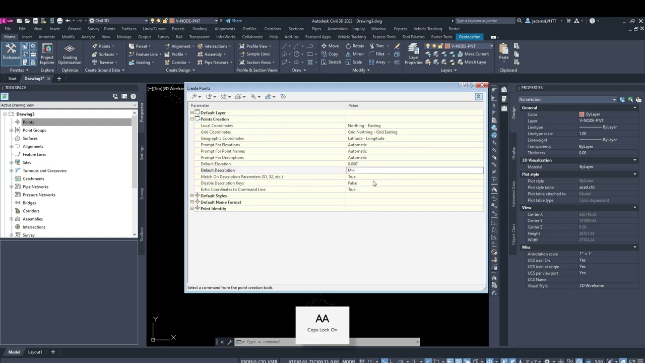Select Surfaces in Toolspace tree
Screen dimensions: 645x363
(x=30, y=138)
